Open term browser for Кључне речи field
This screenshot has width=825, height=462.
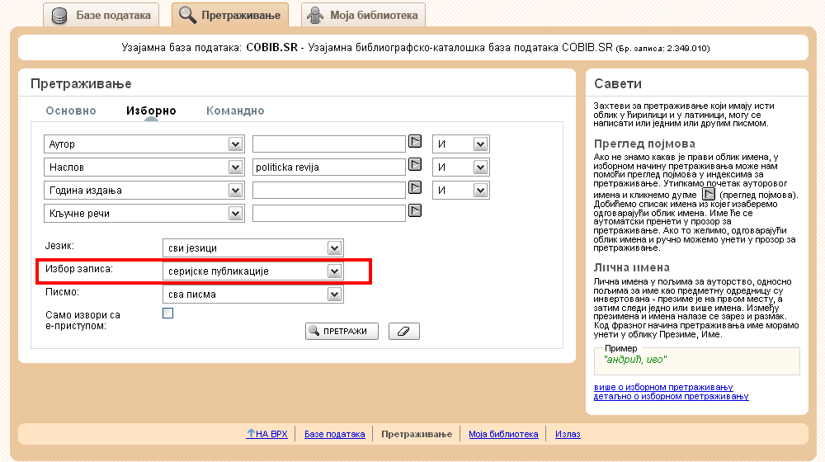pyautogui.click(x=415, y=210)
